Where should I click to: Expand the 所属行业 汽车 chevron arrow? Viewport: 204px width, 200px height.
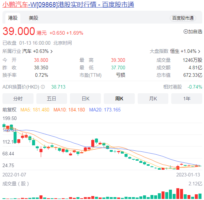(x=51, y=51)
